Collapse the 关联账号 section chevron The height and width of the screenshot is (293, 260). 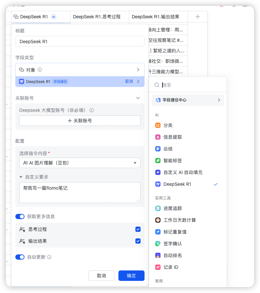(138, 98)
